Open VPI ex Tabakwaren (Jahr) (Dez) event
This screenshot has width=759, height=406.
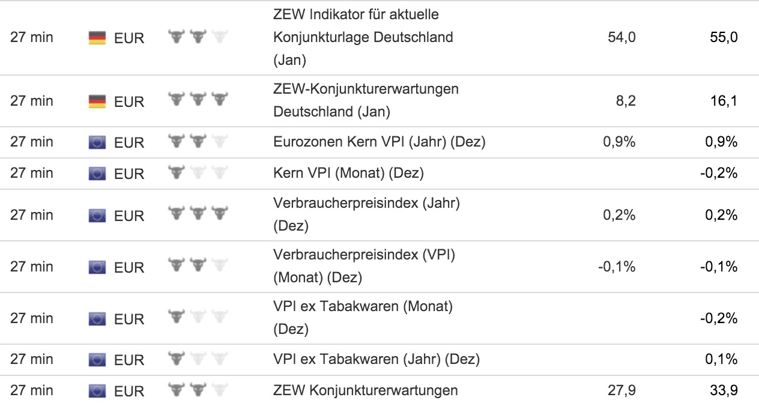coord(376,360)
